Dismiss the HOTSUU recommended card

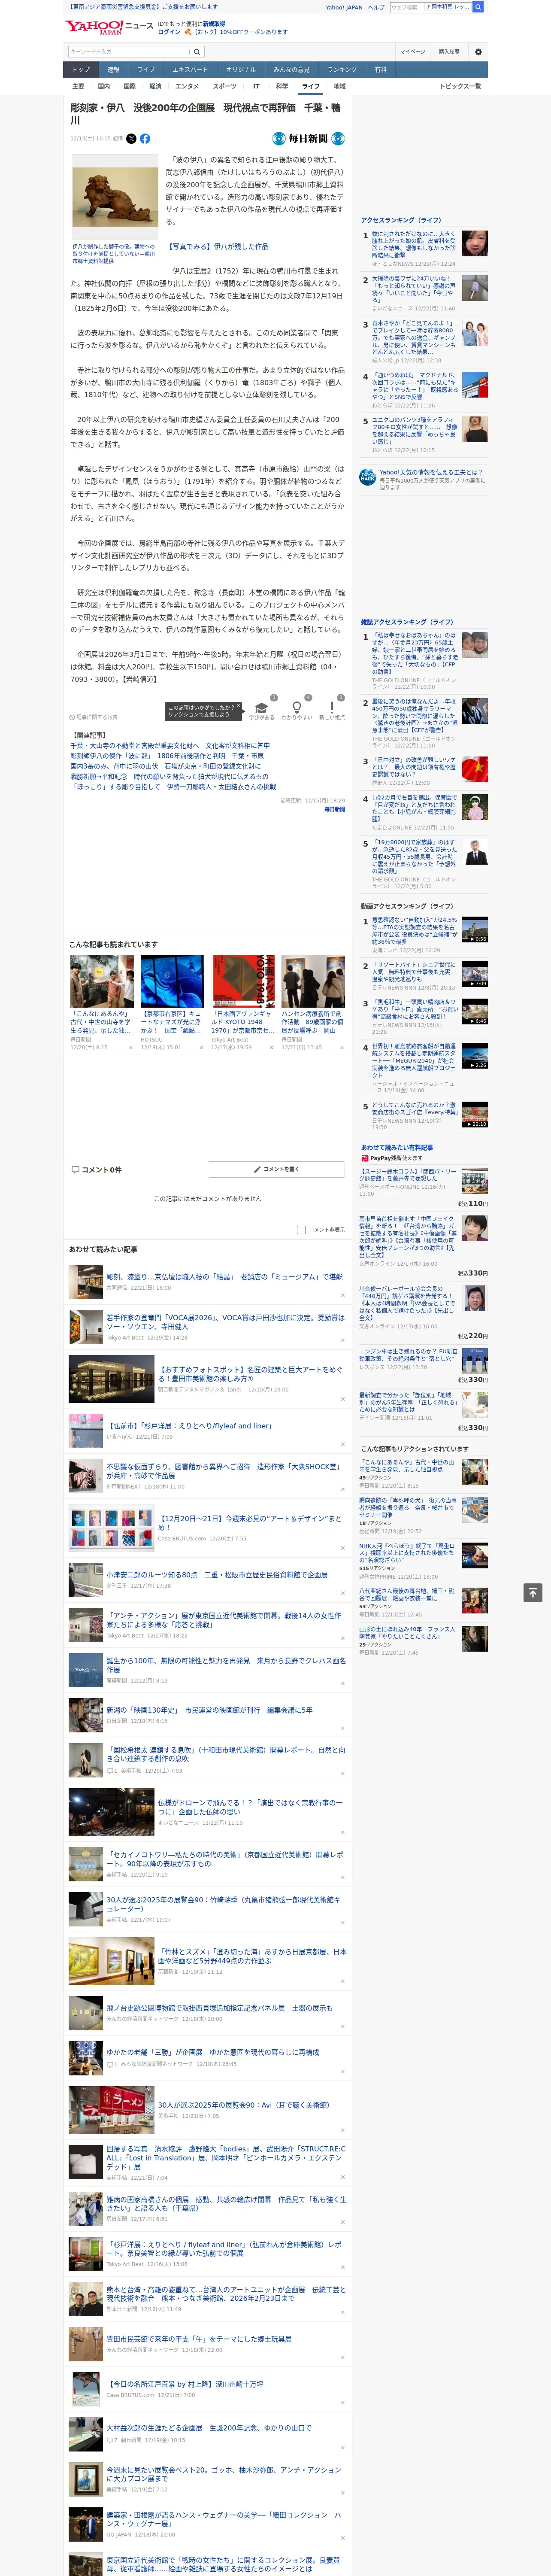pyautogui.click(x=201, y=1048)
